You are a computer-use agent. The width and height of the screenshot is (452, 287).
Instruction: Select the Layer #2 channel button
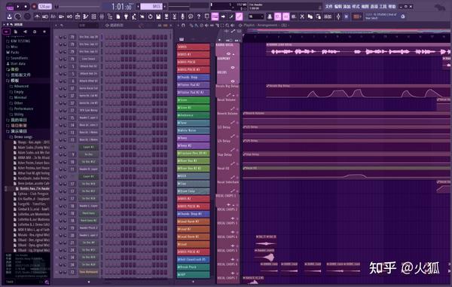coord(88,147)
